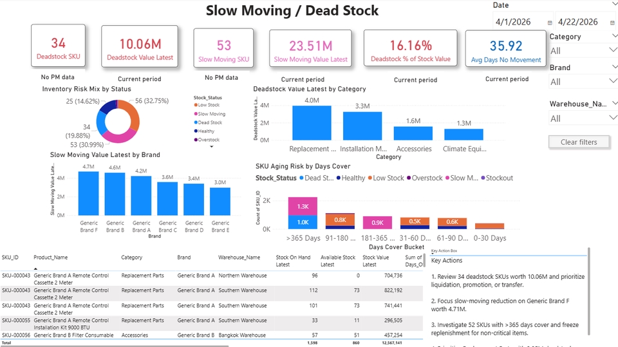Select the Generic Brand A bar
The image size is (618, 347).
tap(141, 196)
